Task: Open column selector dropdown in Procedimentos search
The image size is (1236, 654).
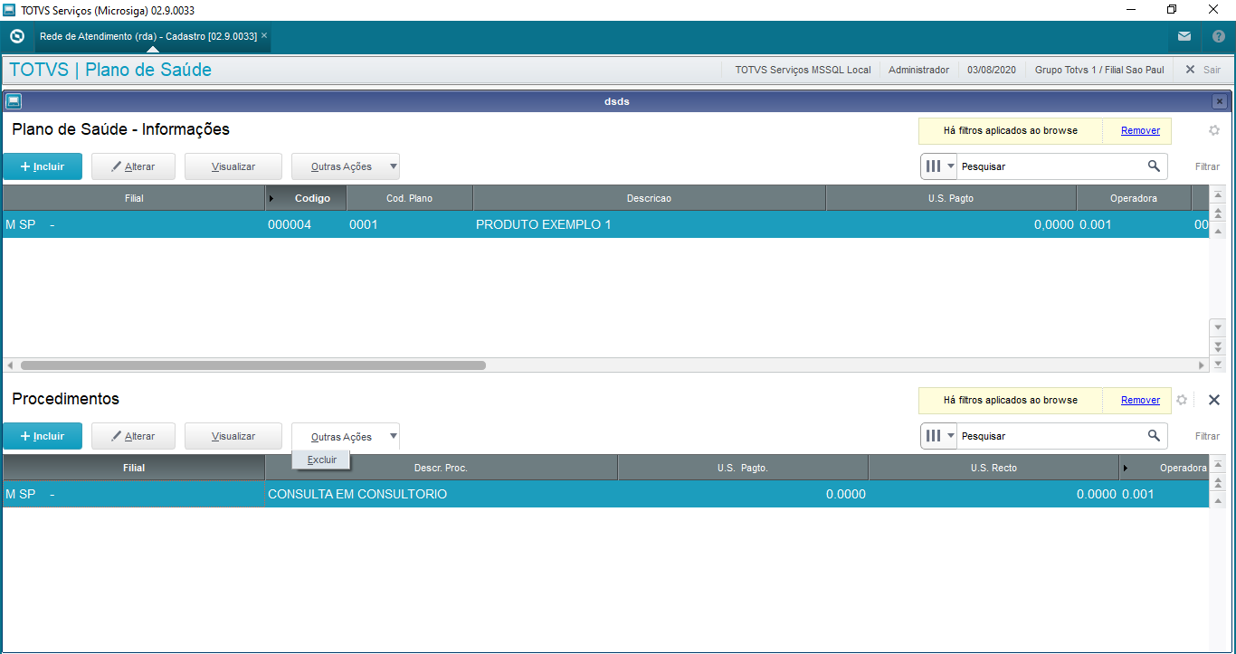Action: tap(939, 436)
